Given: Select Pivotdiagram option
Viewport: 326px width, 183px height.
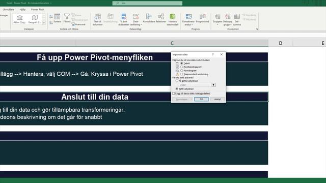Looking at the screenshot, I should [182, 71].
